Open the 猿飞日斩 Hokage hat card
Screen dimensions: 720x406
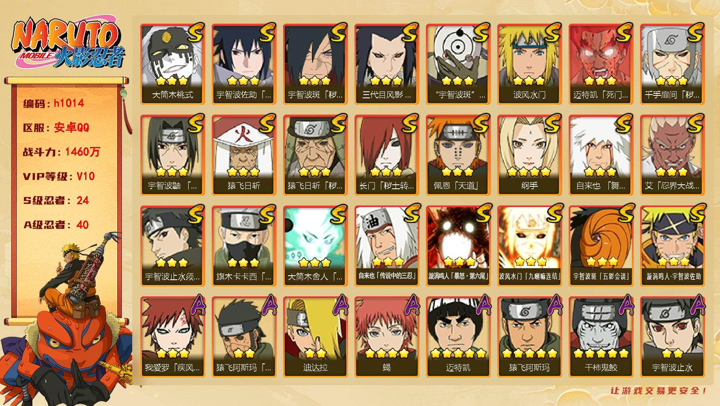244,155
